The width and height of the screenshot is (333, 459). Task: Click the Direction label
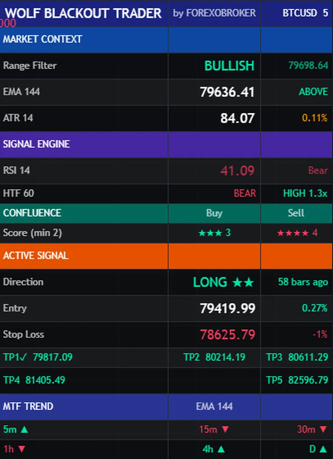tap(23, 282)
